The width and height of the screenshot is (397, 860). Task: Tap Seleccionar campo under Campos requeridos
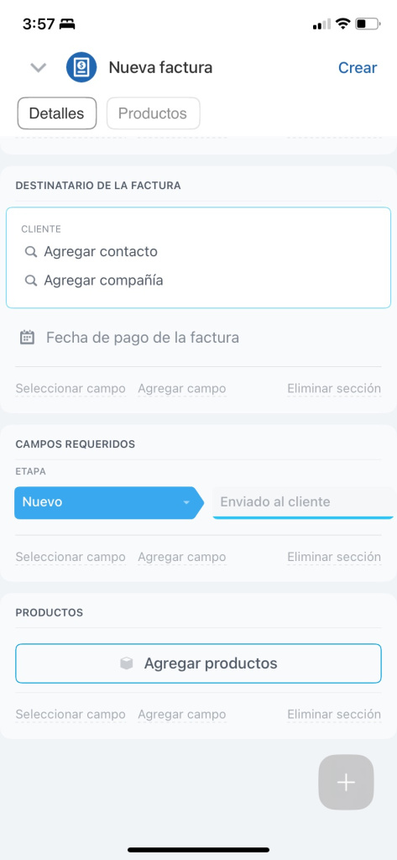71,557
